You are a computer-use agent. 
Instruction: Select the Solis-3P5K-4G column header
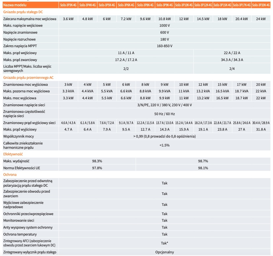coord(107,5)
